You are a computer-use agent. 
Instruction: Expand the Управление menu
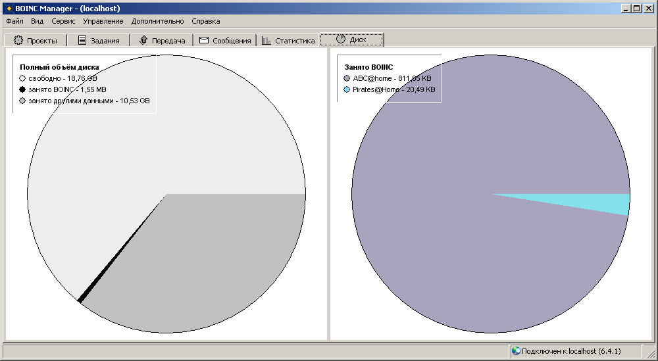click(x=103, y=21)
